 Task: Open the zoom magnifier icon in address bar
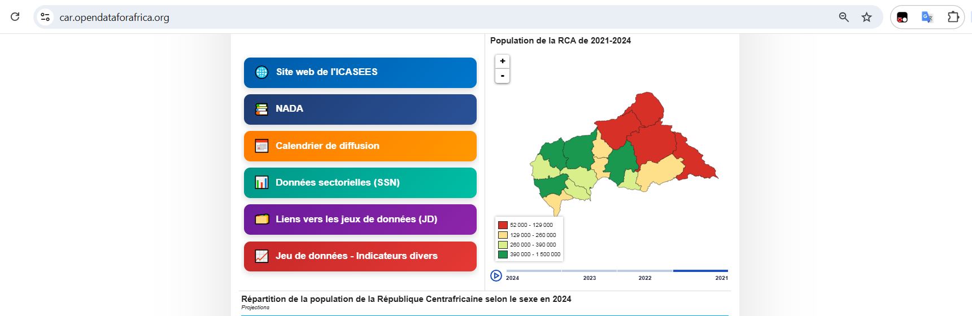[x=844, y=17]
